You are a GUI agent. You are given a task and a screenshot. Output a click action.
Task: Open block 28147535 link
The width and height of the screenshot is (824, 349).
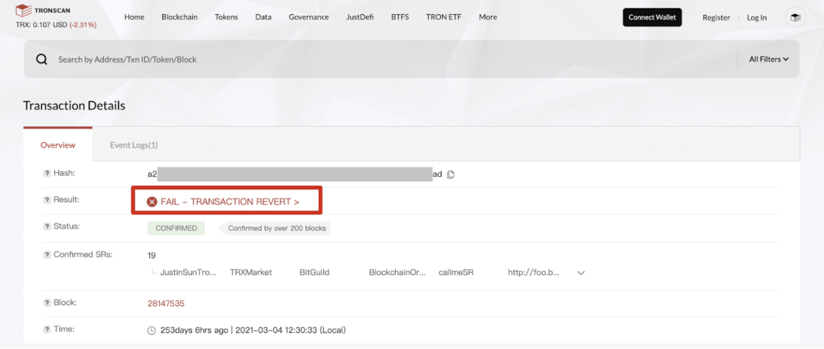pos(166,304)
